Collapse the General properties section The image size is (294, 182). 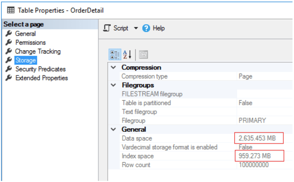(114, 129)
